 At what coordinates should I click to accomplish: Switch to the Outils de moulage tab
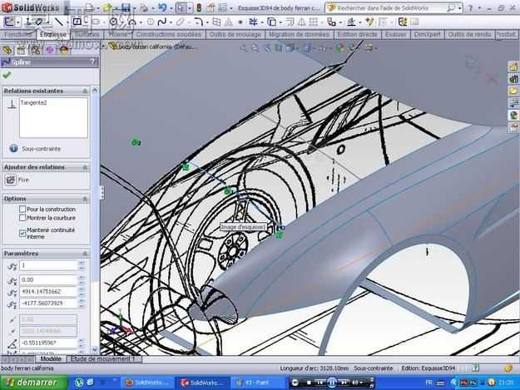(235, 34)
